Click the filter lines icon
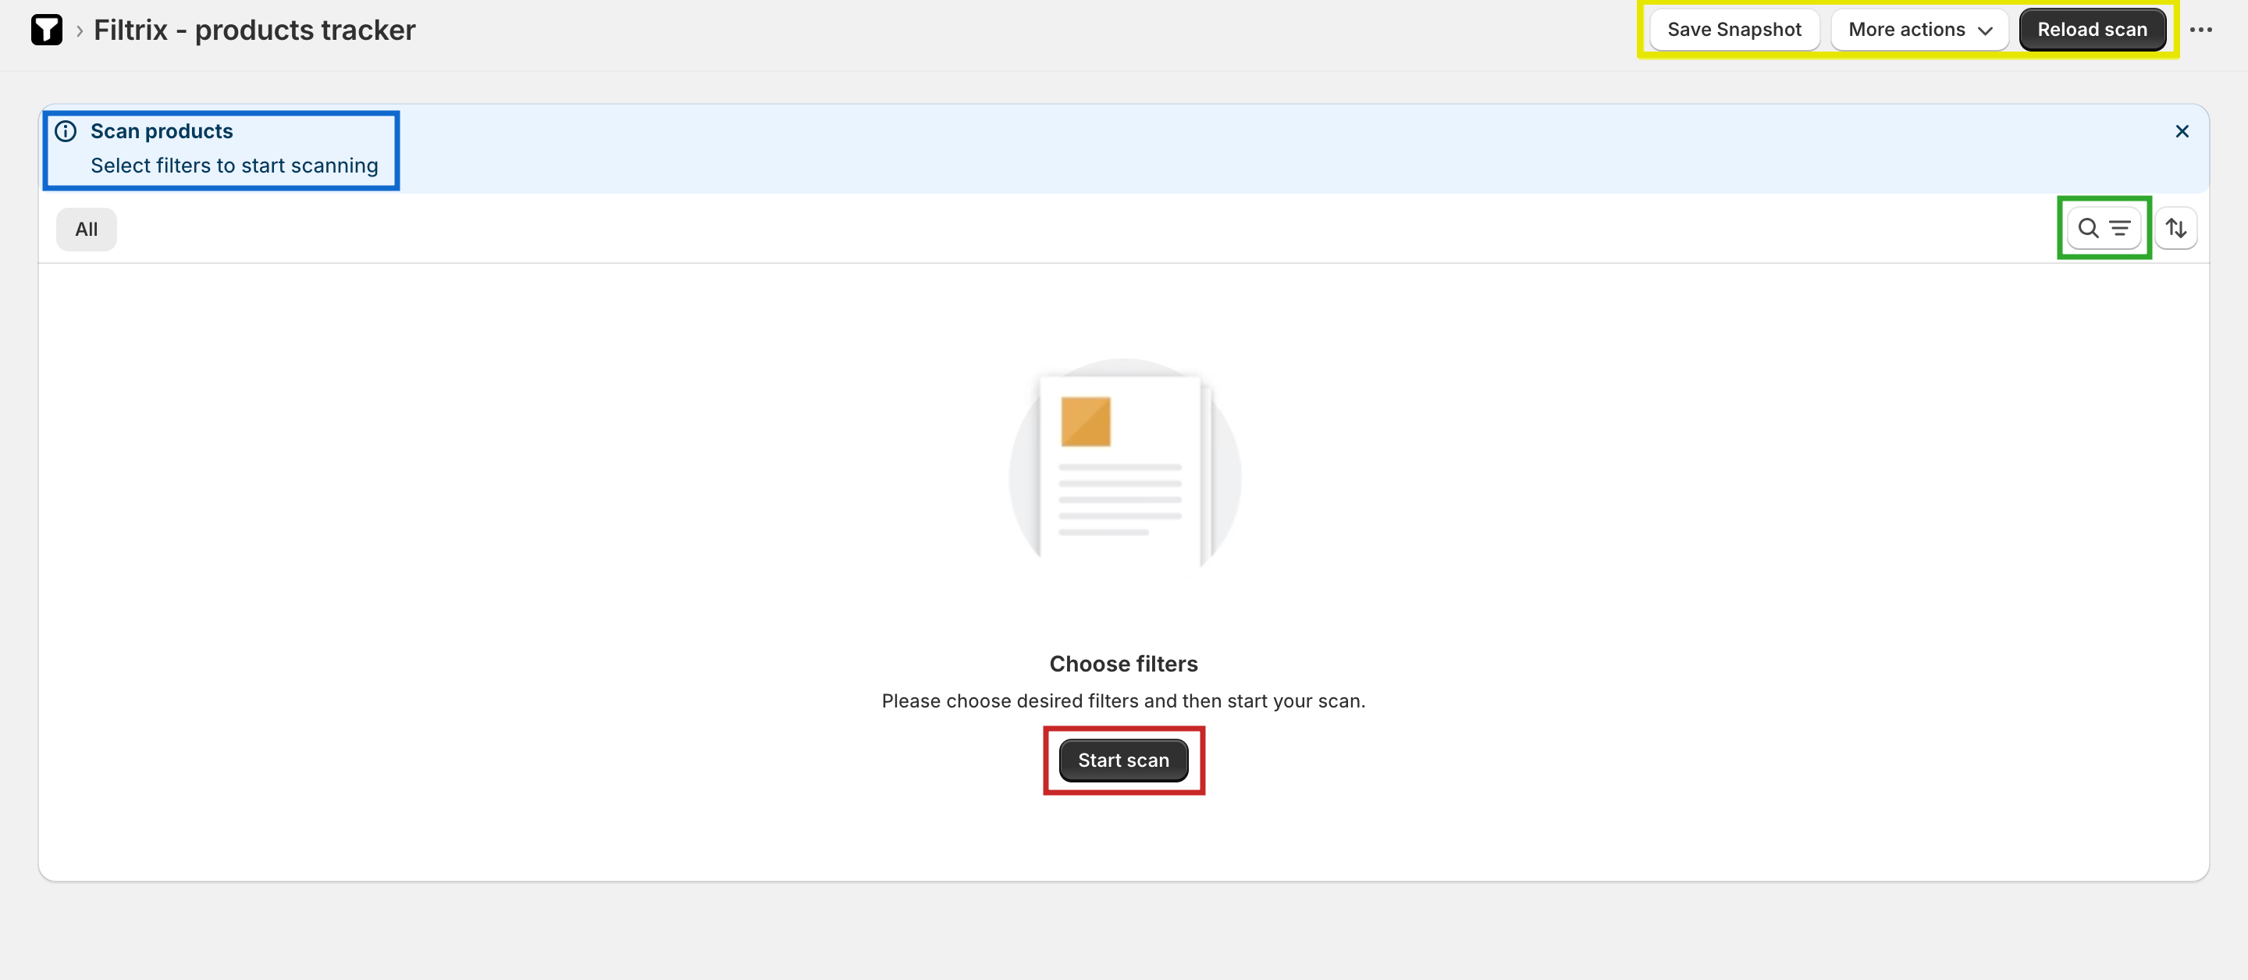The image size is (2248, 980). point(2120,228)
